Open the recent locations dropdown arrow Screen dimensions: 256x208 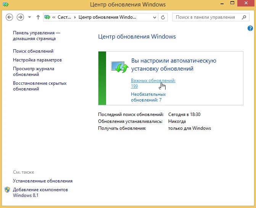click(x=29, y=17)
